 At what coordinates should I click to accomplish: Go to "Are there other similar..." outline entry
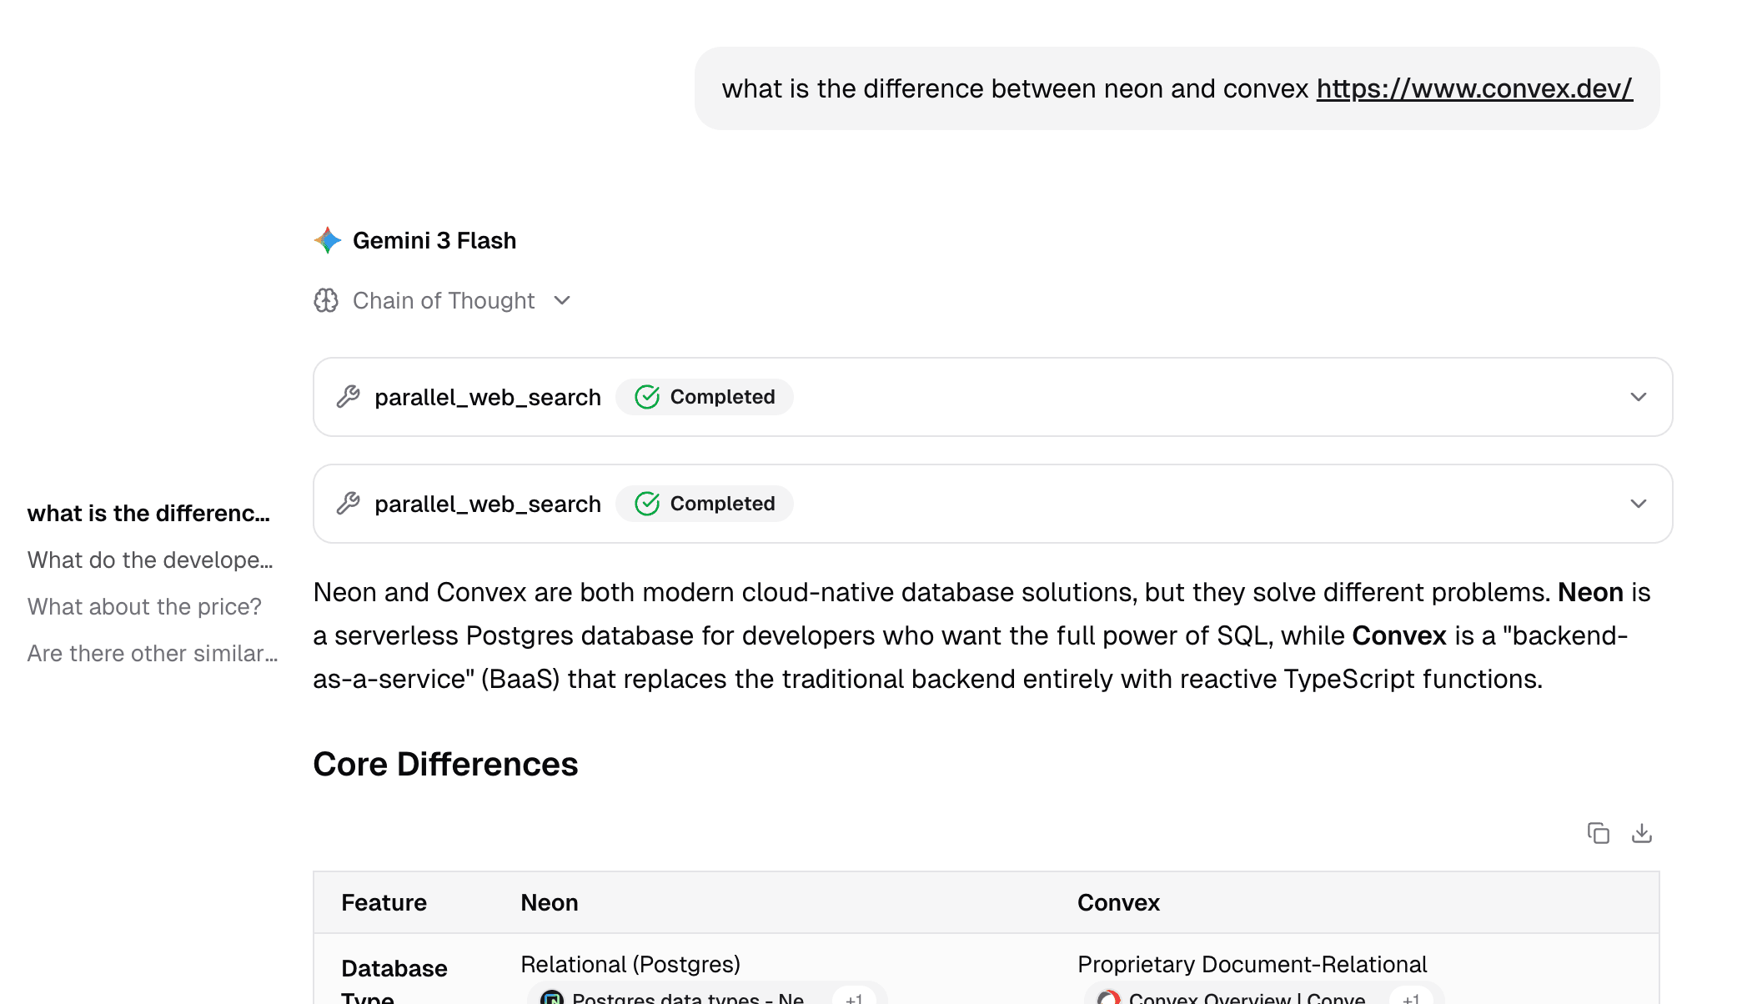(153, 654)
